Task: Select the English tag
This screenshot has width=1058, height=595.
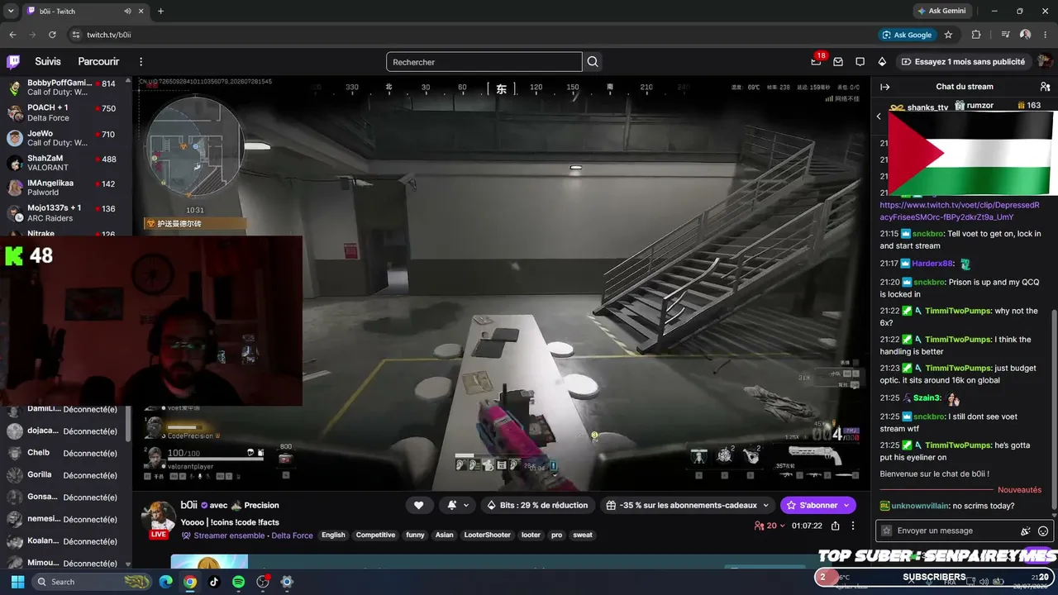Action: (x=333, y=535)
